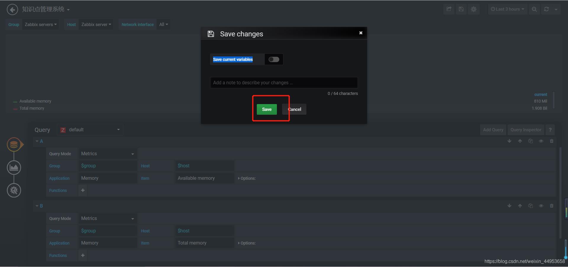Click the $host field in query A
Image resolution: width=568 pixels, height=267 pixels.
204,166
